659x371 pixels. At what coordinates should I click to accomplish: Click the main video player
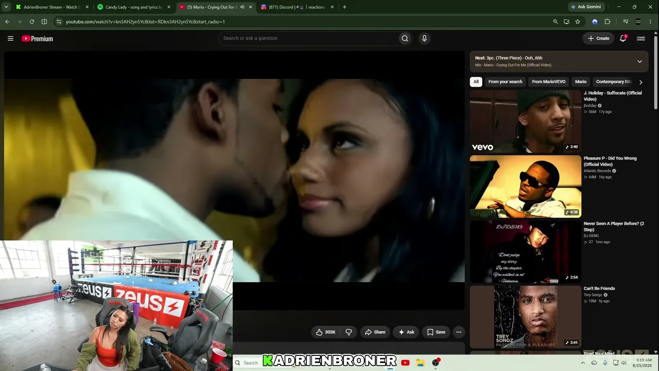coord(234,180)
